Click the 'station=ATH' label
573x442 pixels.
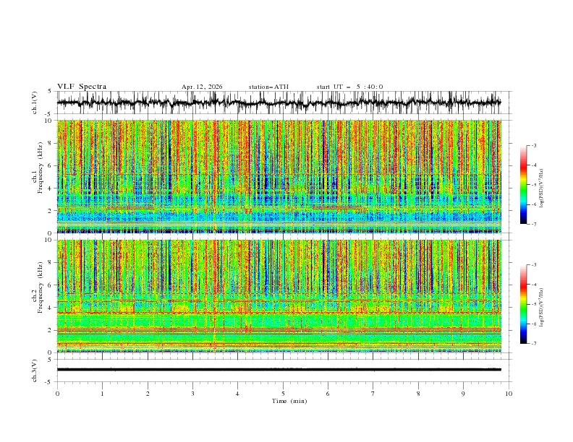268,87
